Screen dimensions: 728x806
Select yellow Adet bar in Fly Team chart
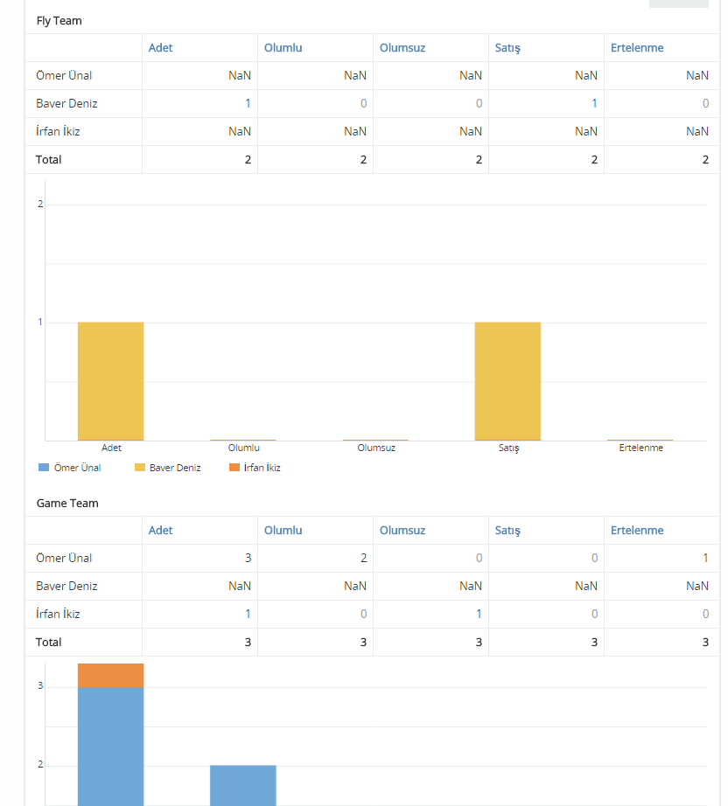tap(110, 381)
